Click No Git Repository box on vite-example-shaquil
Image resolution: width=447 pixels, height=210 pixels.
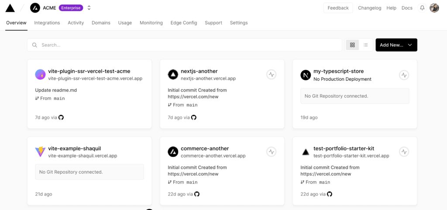[89, 172]
